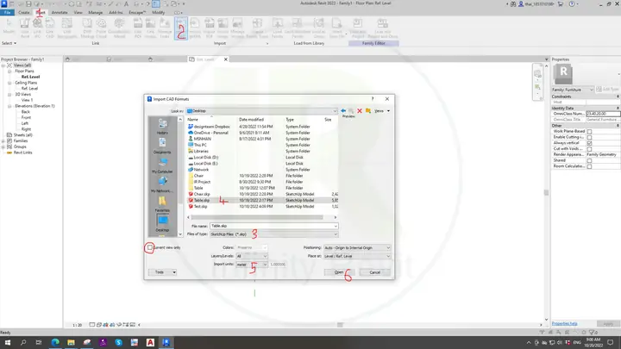Open AutoCAD from the taskbar
The width and height of the screenshot is (621, 349).
tap(150, 342)
